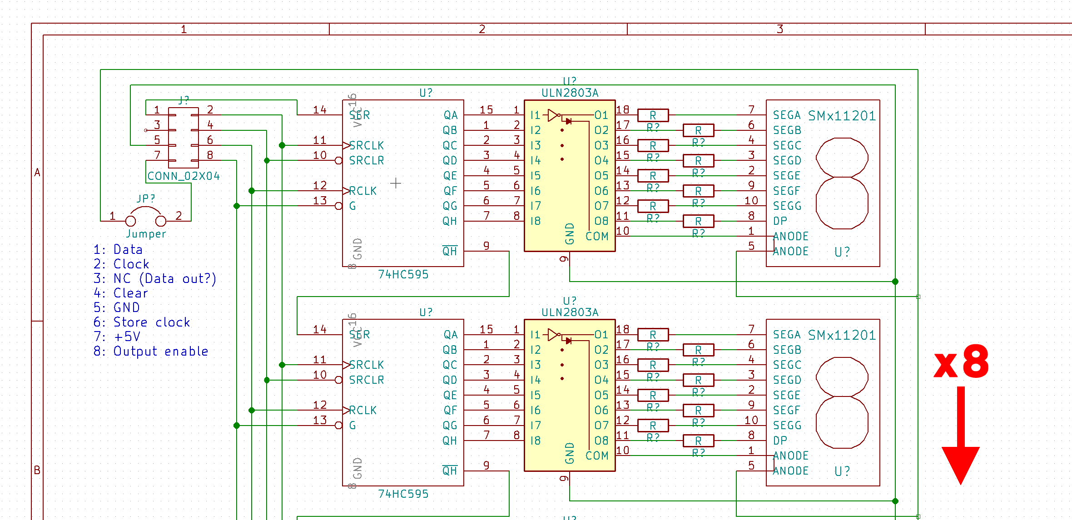Click connector pin 1 on CONN_02X04
Screen dimensions: 1072x520
(157, 109)
